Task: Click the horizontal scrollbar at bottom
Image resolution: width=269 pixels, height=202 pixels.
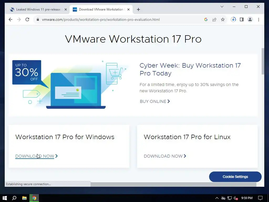Action: coord(173,184)
